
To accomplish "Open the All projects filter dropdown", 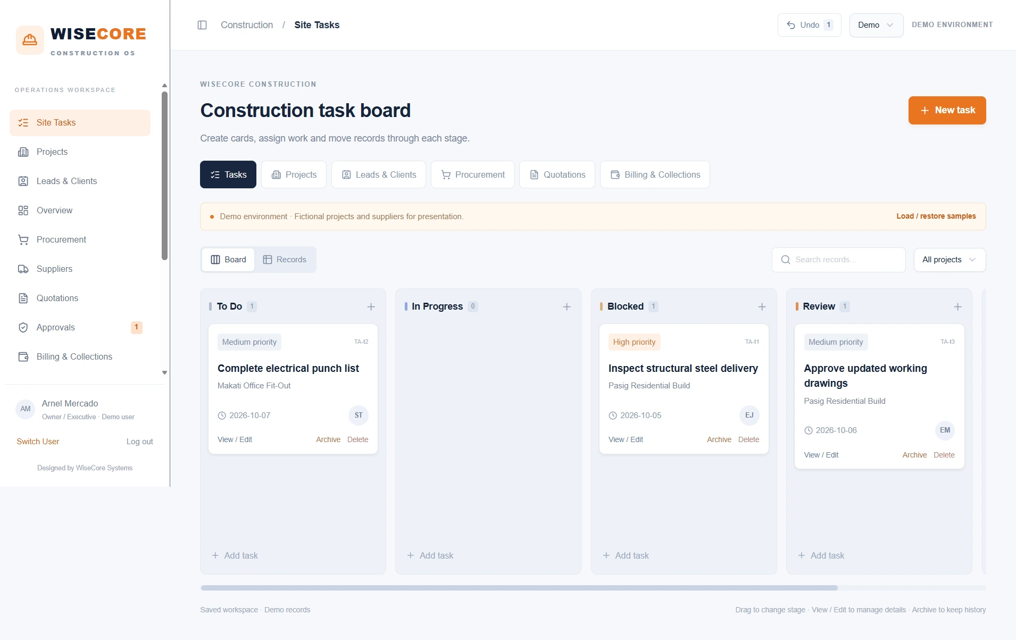I will 950,260.
